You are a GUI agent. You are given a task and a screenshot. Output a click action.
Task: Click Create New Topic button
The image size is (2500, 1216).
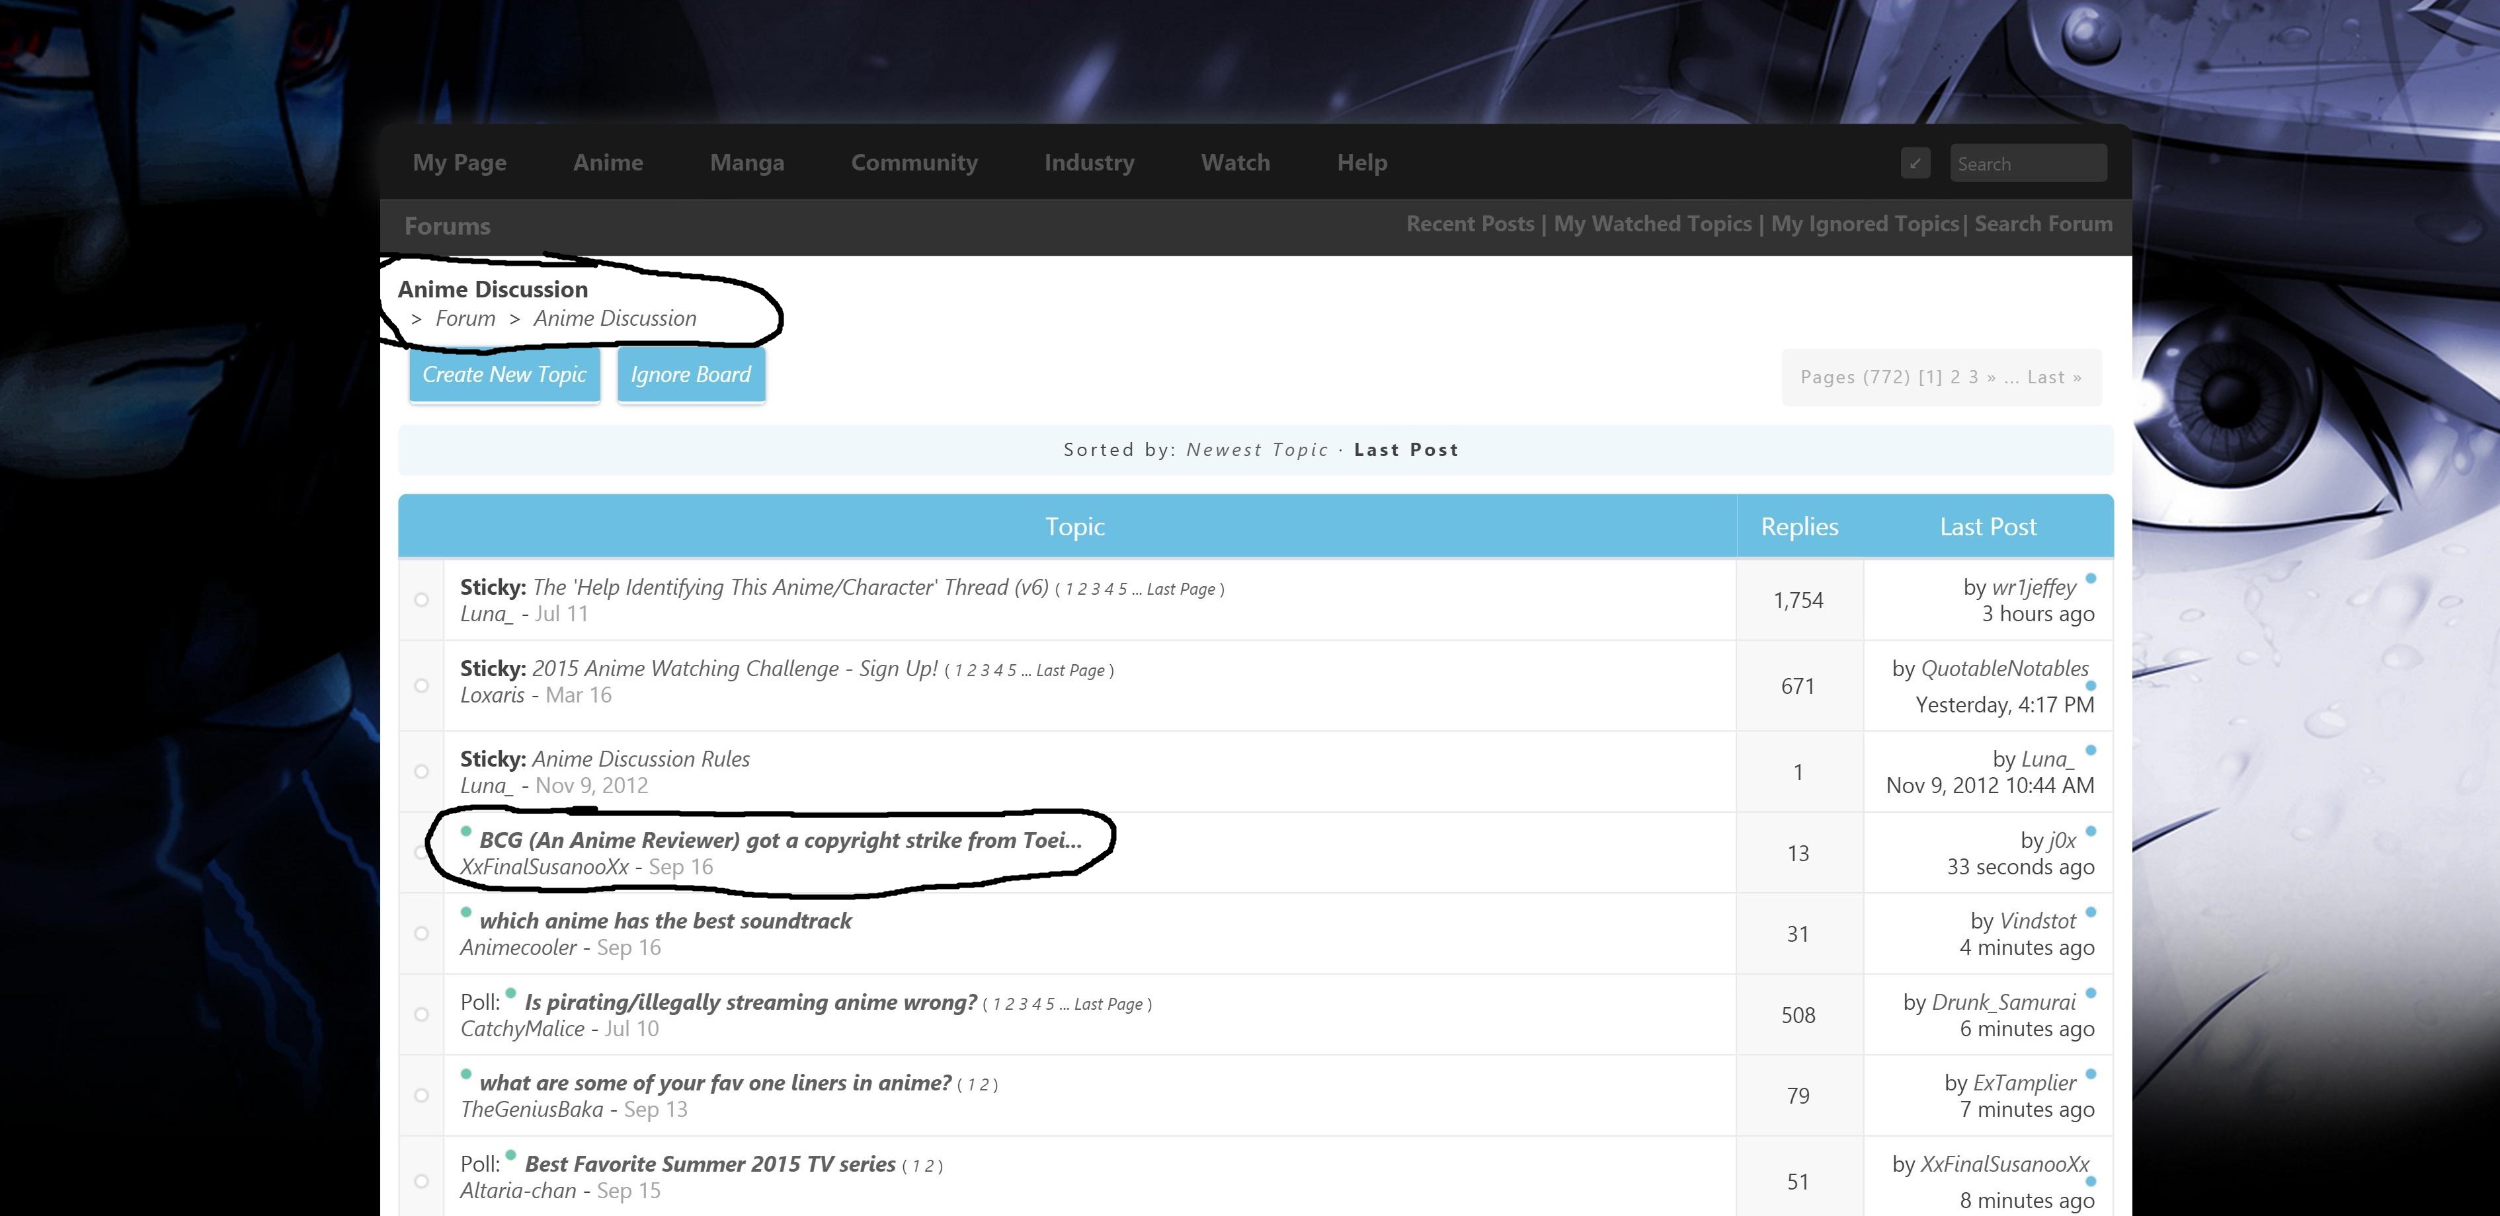pyautogui.click(x=504, y=374)
